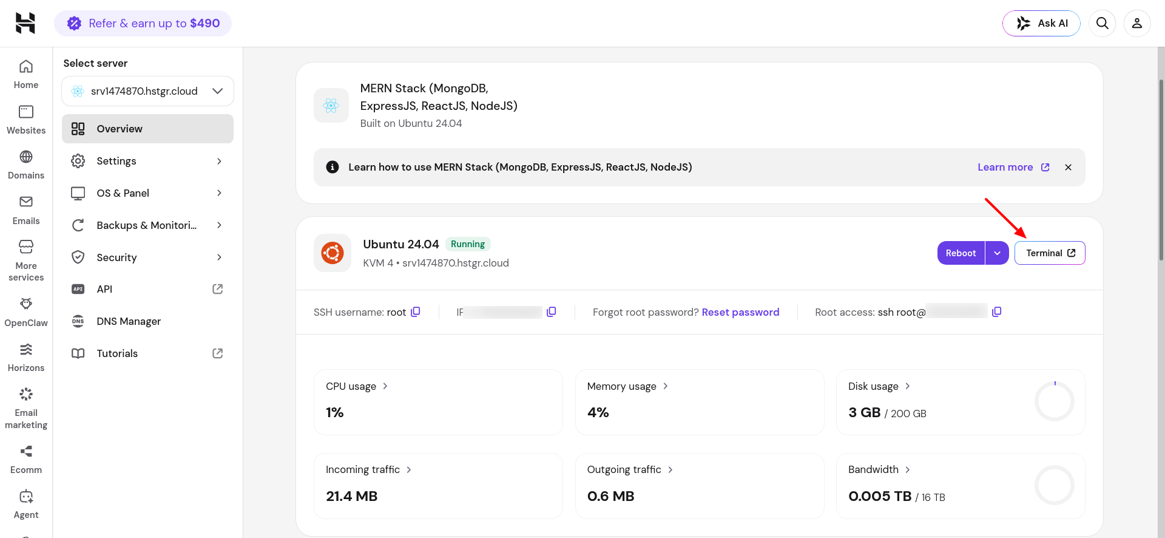Launch Horizons from the sidebar
Screen dimensions: 1165x538
[x=26, y=357]
